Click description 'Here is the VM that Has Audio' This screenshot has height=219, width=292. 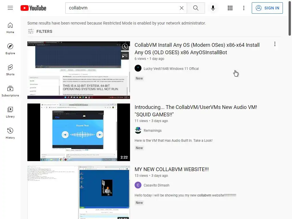pos(173,140)
